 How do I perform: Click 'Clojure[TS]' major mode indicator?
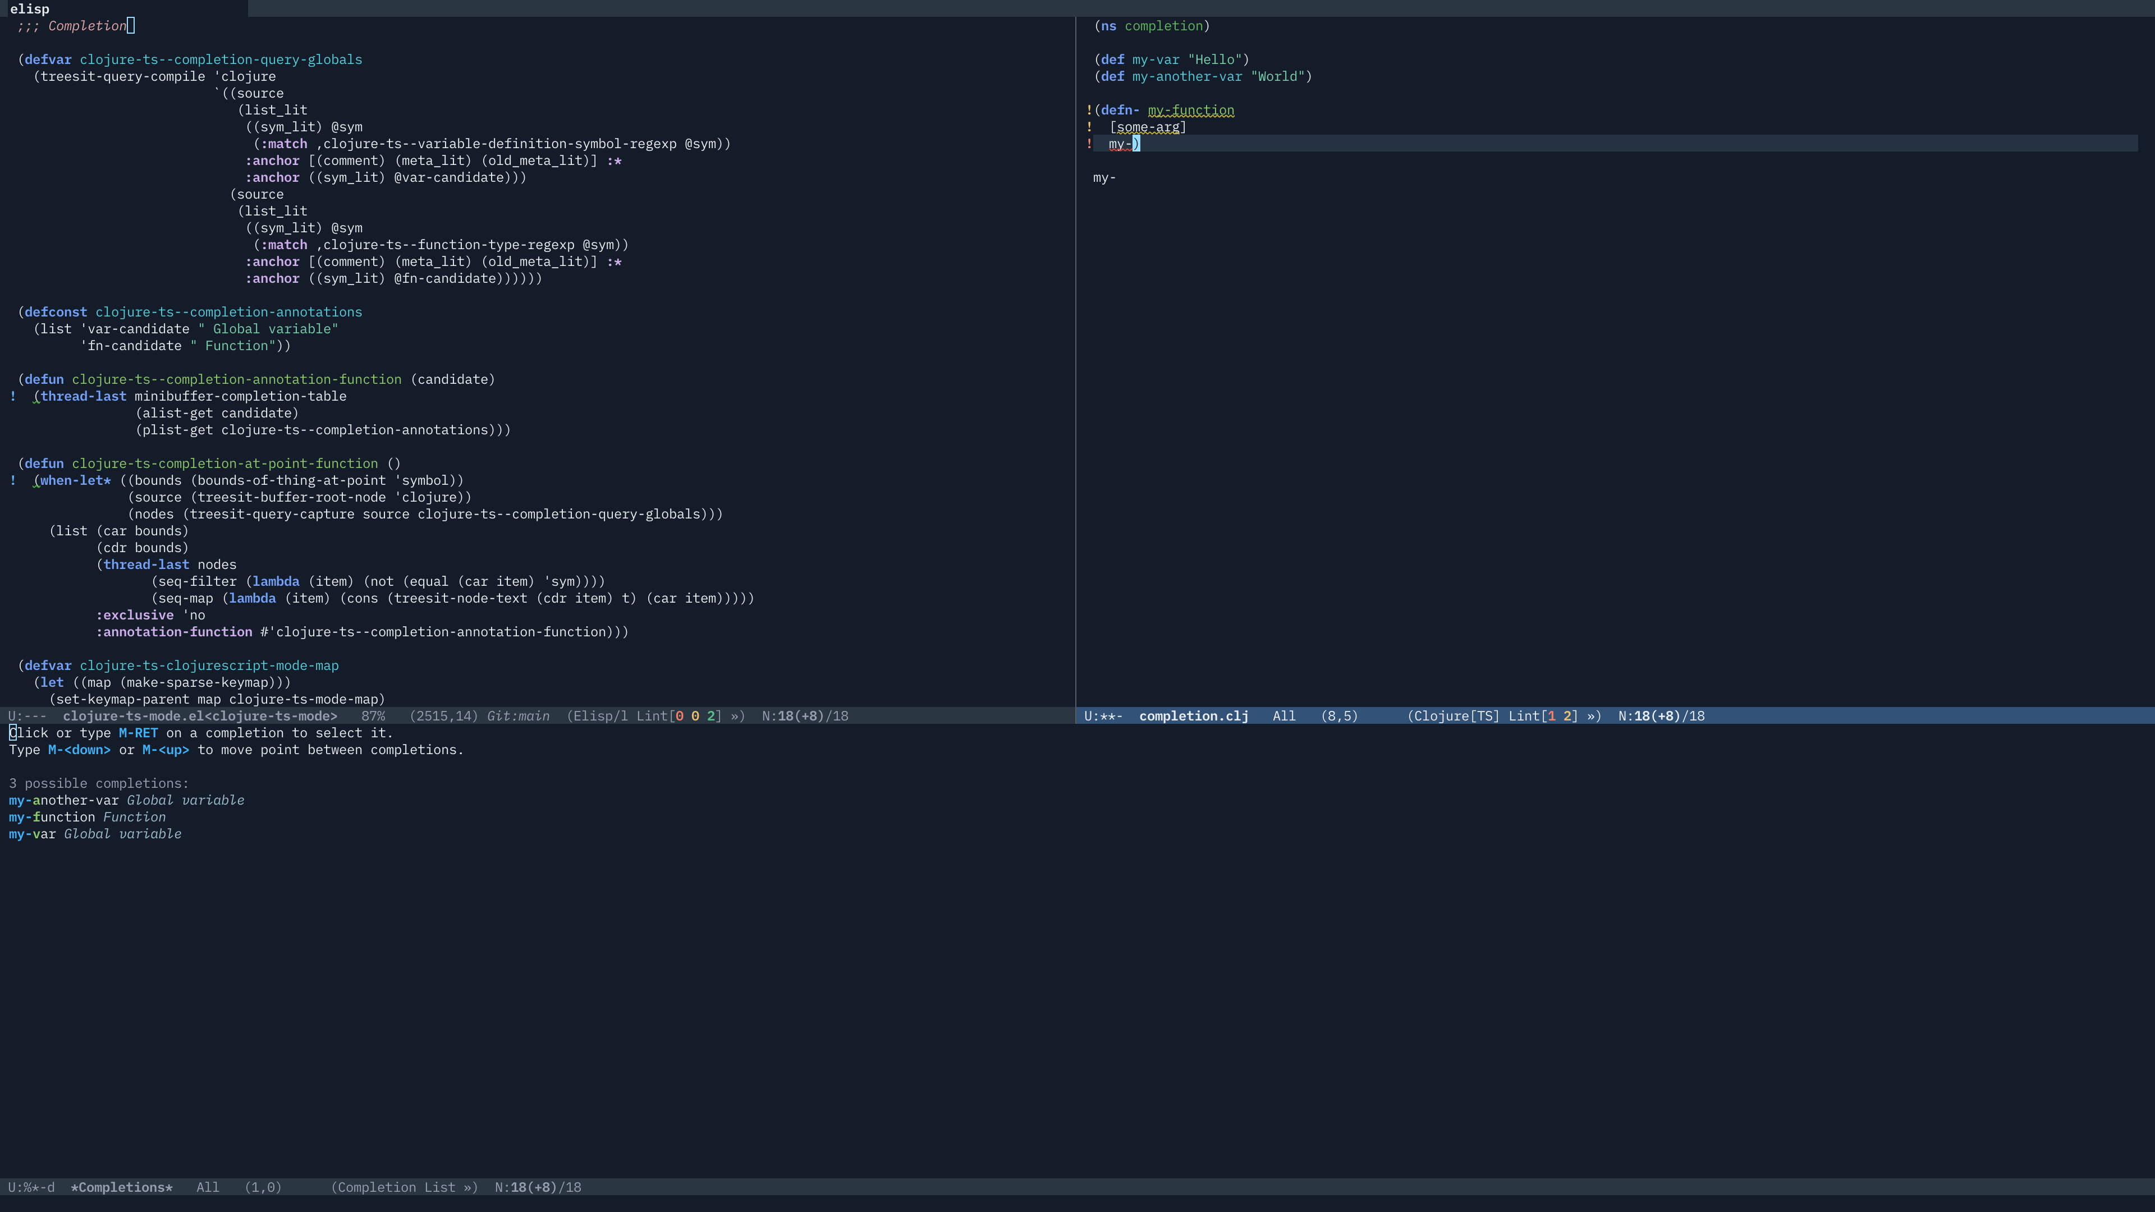point(1456,716)
